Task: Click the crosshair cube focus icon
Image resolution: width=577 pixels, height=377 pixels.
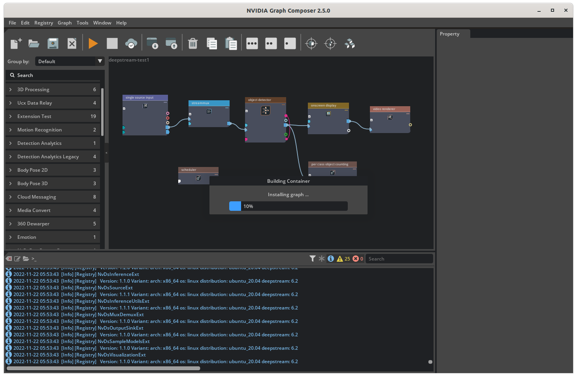Action: click(x=311, y=43)
